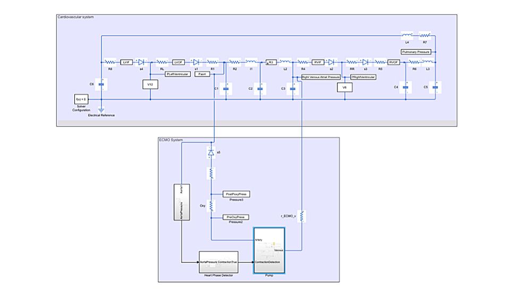516x290 pixels.
Task: Select the V12 voltage source block
Action: 150,84
